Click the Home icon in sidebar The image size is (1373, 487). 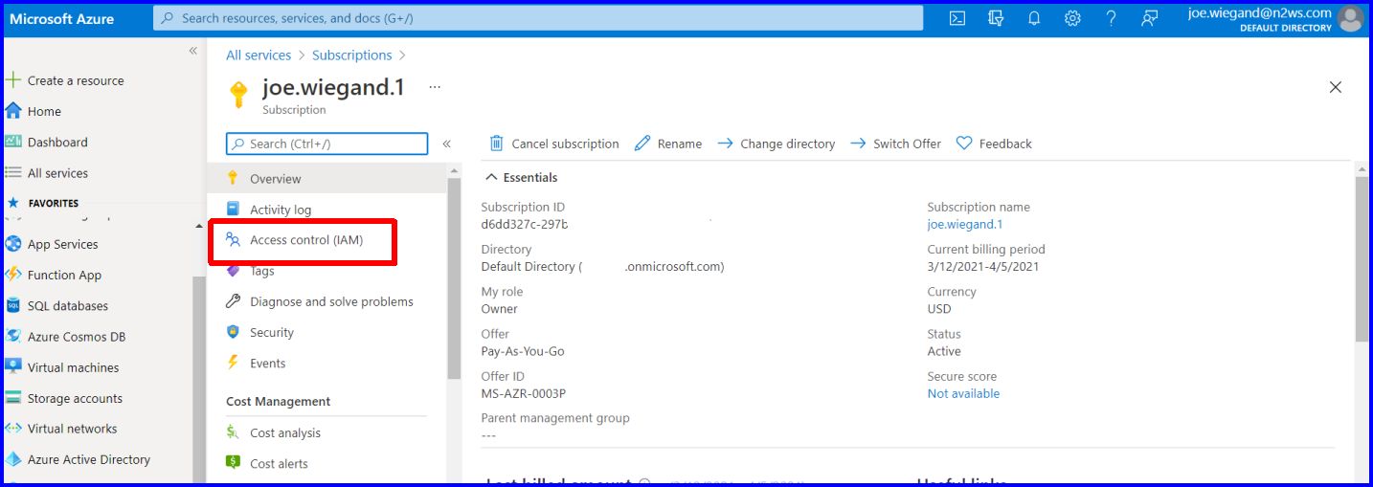click(x=13, y=111)
